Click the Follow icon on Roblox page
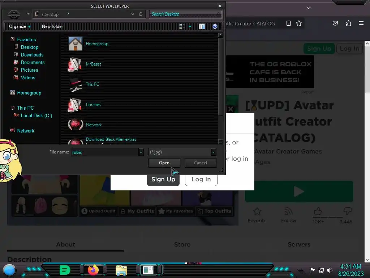Image resolution: width=370 pixels, height=278 pixels. [x=288, y=211]
